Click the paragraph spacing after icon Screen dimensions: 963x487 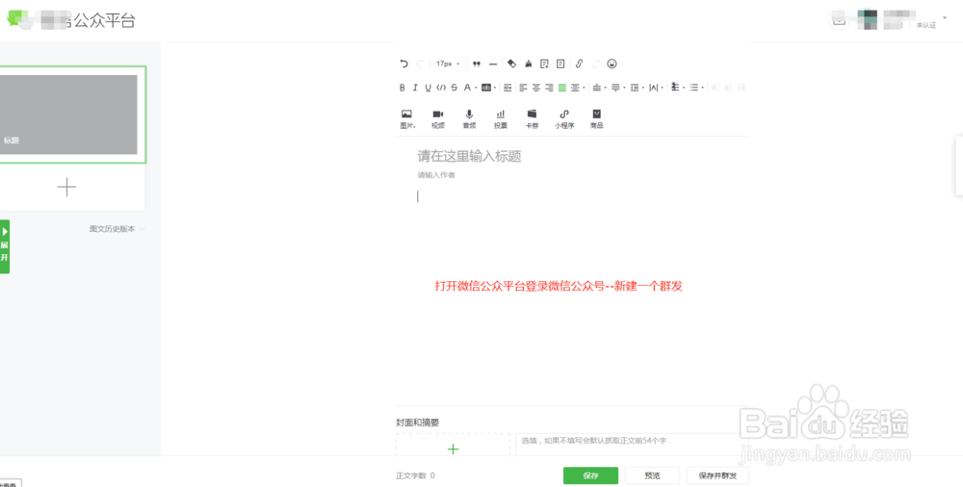[615, 88]
